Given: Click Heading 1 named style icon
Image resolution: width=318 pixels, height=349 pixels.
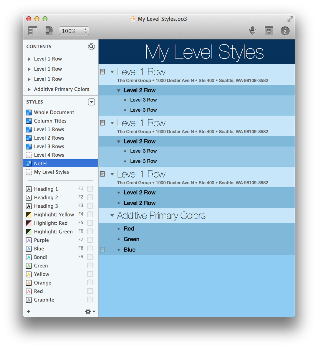Looking at the screenshot, I should [x=29, y=189].
